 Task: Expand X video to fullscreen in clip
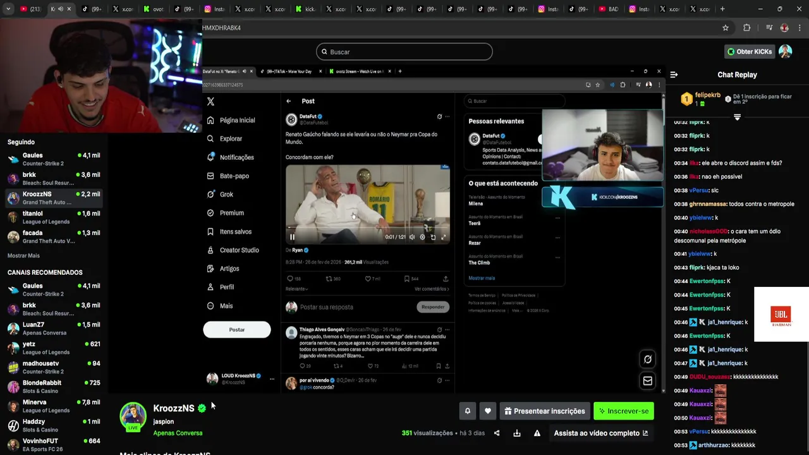tap(443, 237)
